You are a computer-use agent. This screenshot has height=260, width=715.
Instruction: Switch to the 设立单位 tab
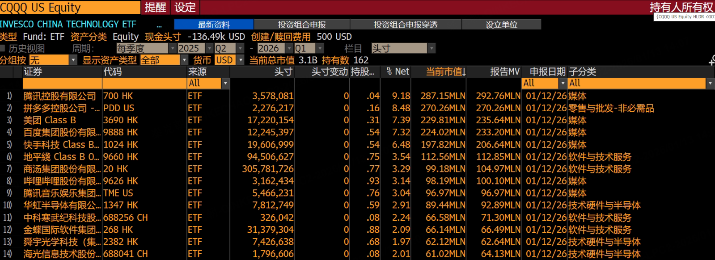point(501,25)
